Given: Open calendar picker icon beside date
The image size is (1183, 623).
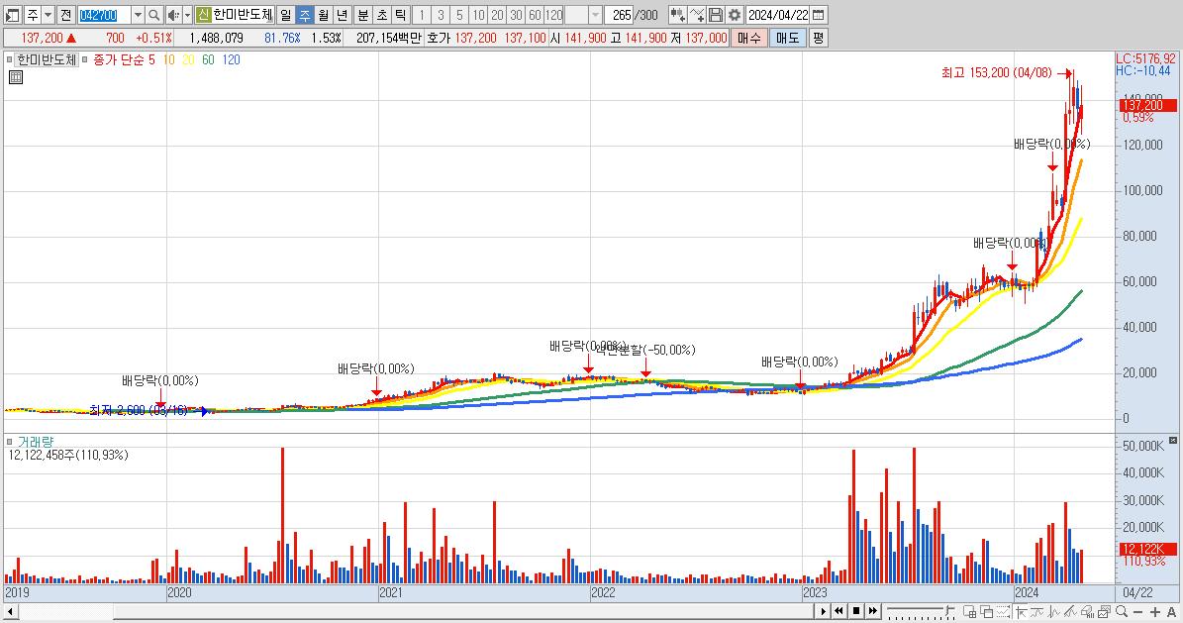Looking at the screenshot, I should [819, 15].
